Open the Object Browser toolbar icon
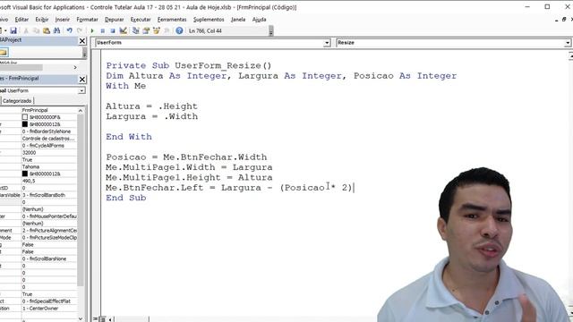 click(x=157, y=30)
